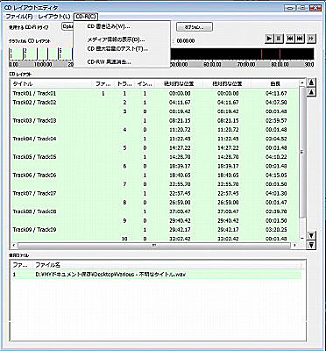
Task: Skip to previous track button
Action: [290, 39]
